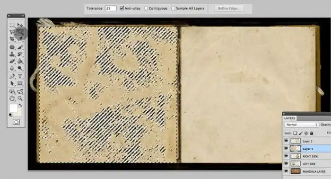Image resolution: width=331 pixels, height=179 pixels.
Task: Click the Tolerance input field
Action: (111, 9)
